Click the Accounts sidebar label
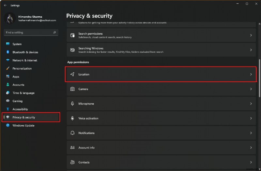261x171 pixels. click(18, 85)
